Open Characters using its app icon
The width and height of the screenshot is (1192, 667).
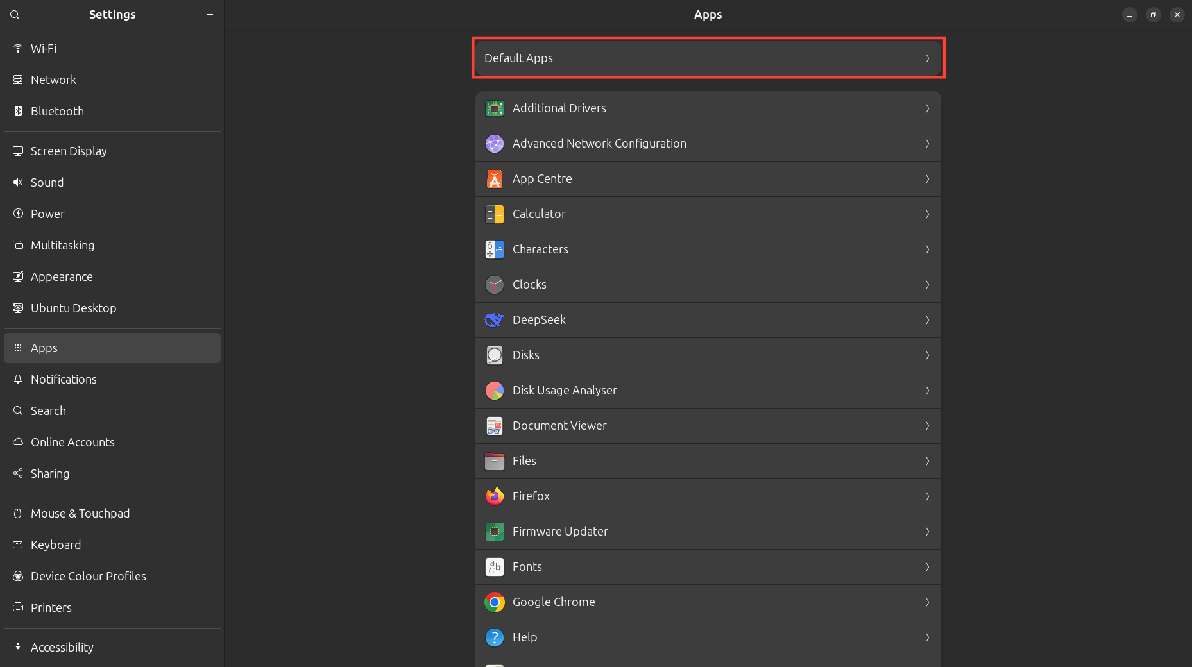pos(495,249)
